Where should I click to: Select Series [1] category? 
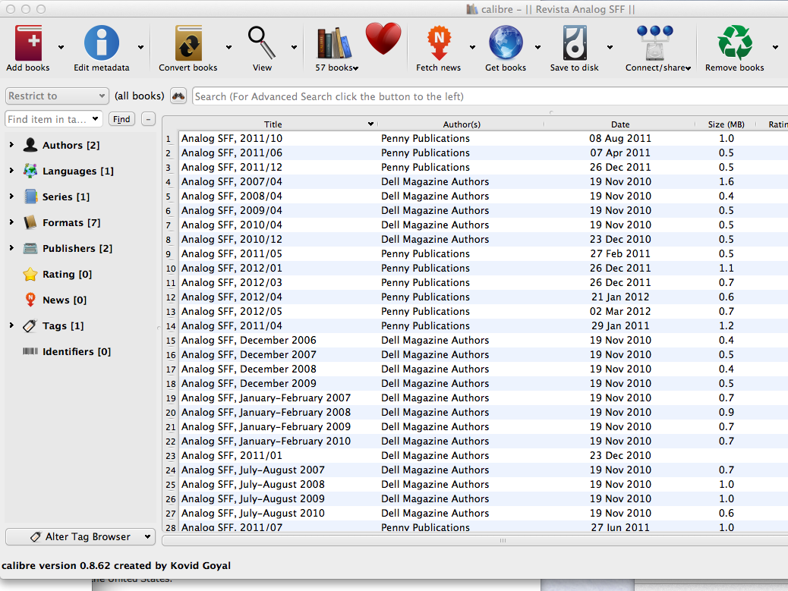(66, 196)
